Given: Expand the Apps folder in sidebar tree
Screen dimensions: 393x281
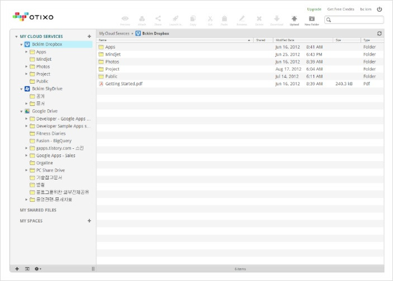Looking at the screenshot, I should point(26,52).
